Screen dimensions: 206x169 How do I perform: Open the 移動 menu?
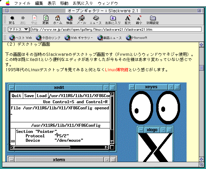pyautogui.click(x=64, y=3)
